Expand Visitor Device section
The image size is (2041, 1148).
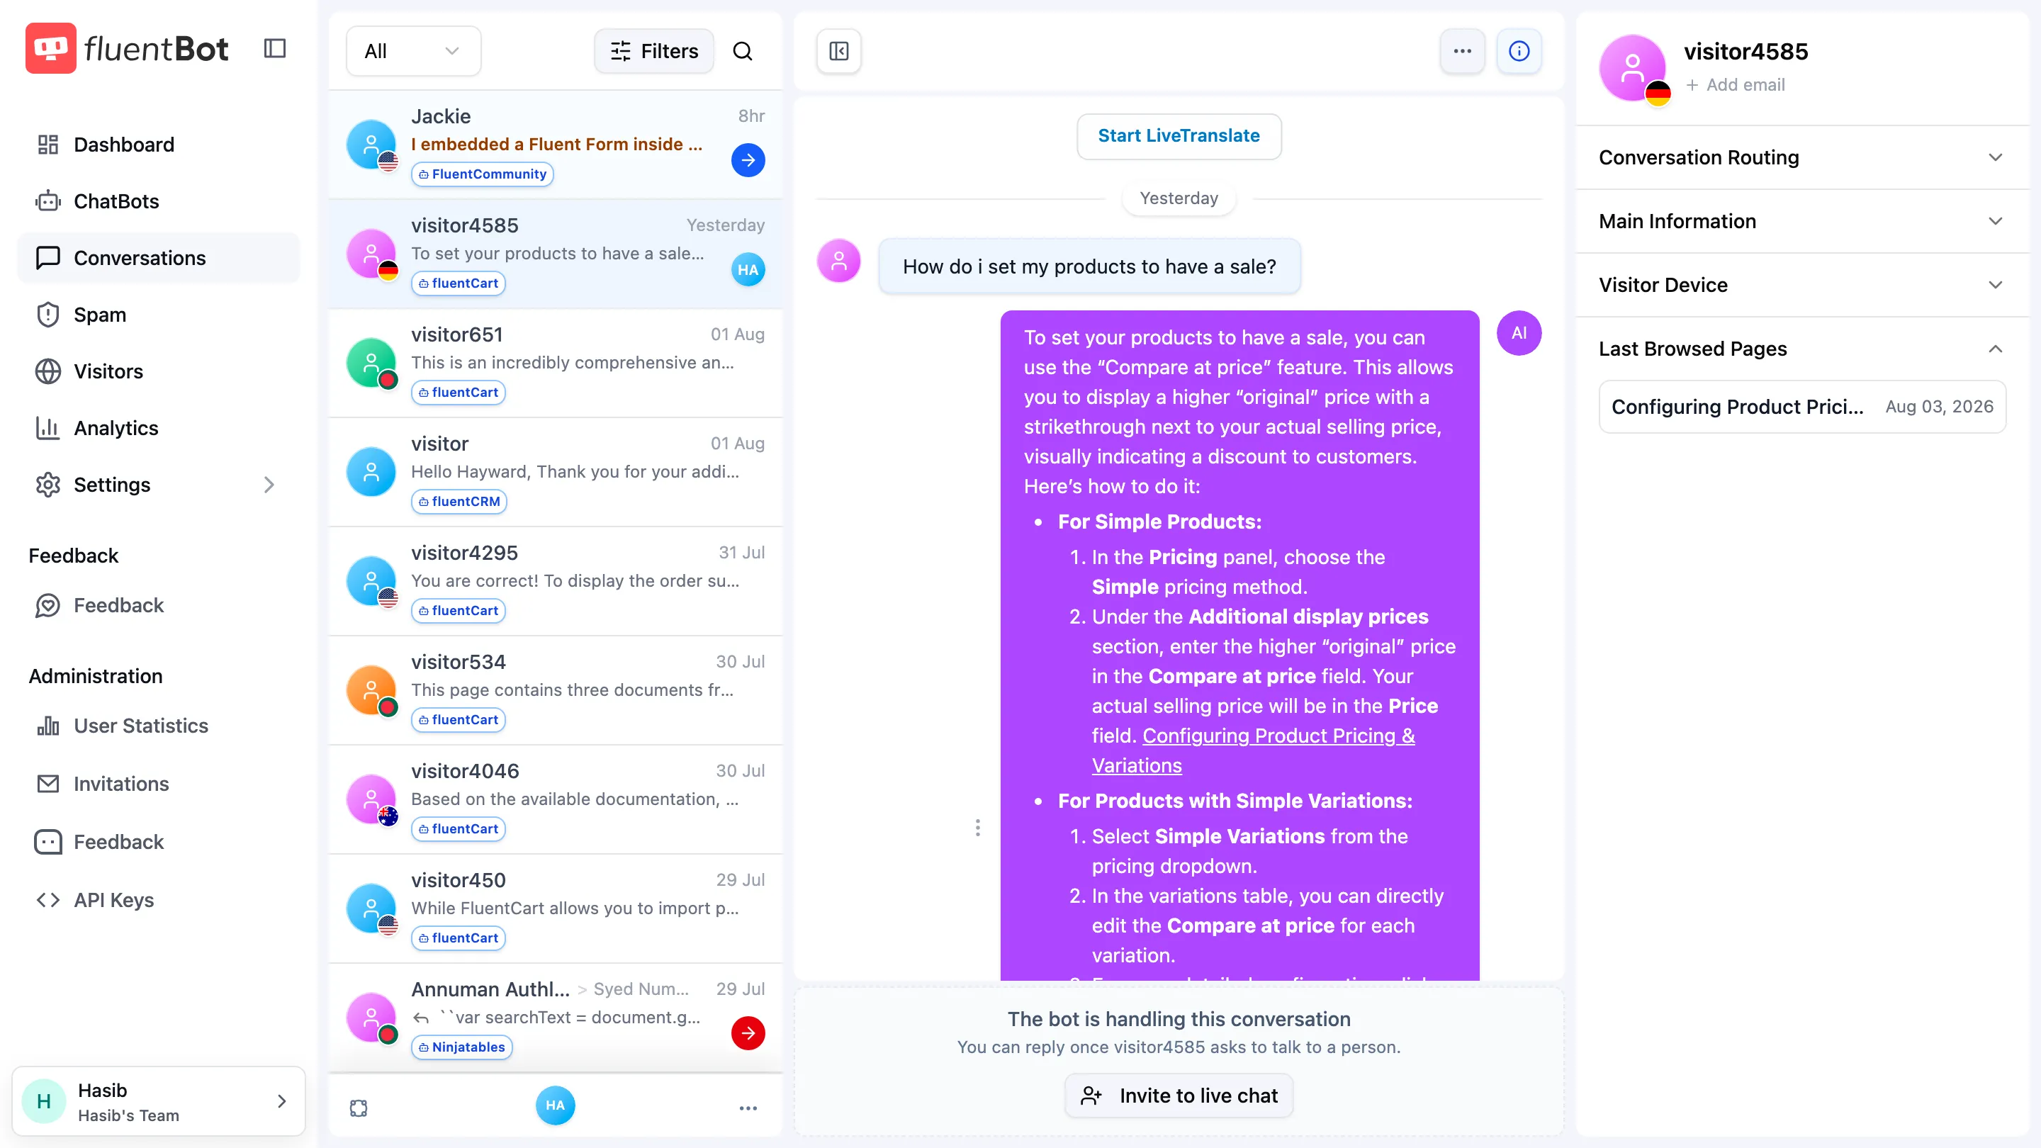1801,285
